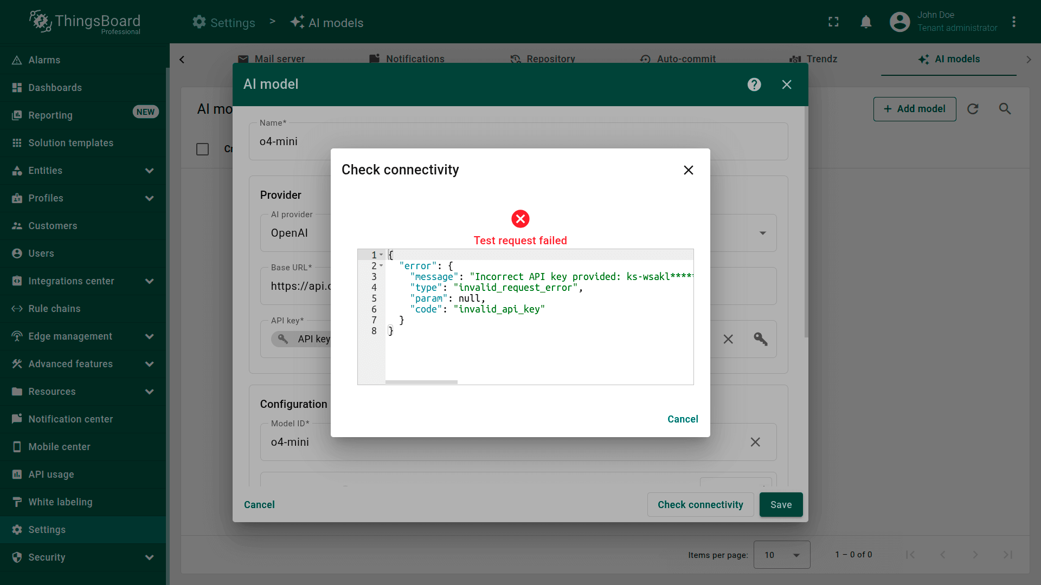Tick the select-all checkbox in table header
Image resolution: width=1041 pixels, height=585 pixels.
coord(202,149)
